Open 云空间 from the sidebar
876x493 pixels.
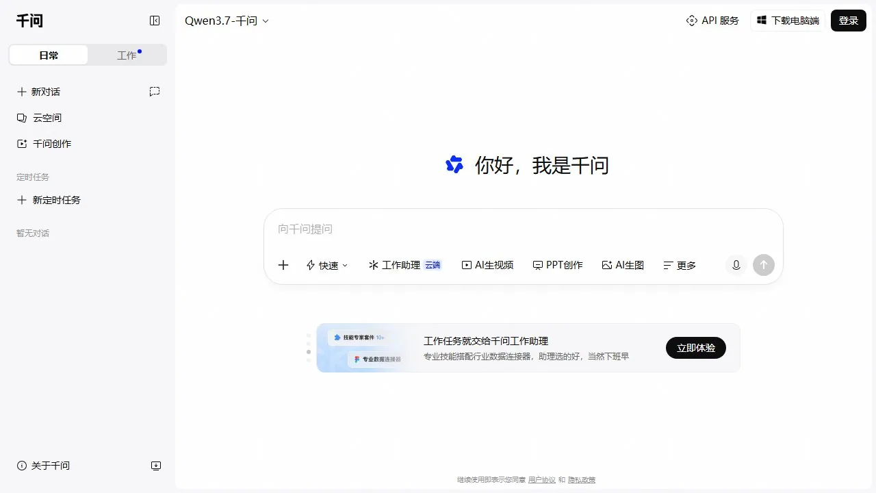click(39, 118)
